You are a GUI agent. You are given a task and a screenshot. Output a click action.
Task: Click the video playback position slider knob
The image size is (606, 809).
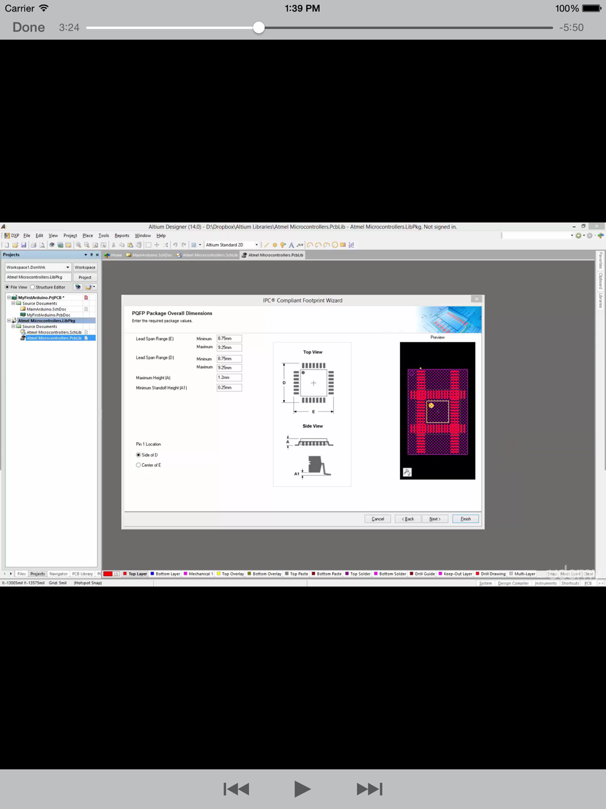pyautogui.click(x=259, y=27)
